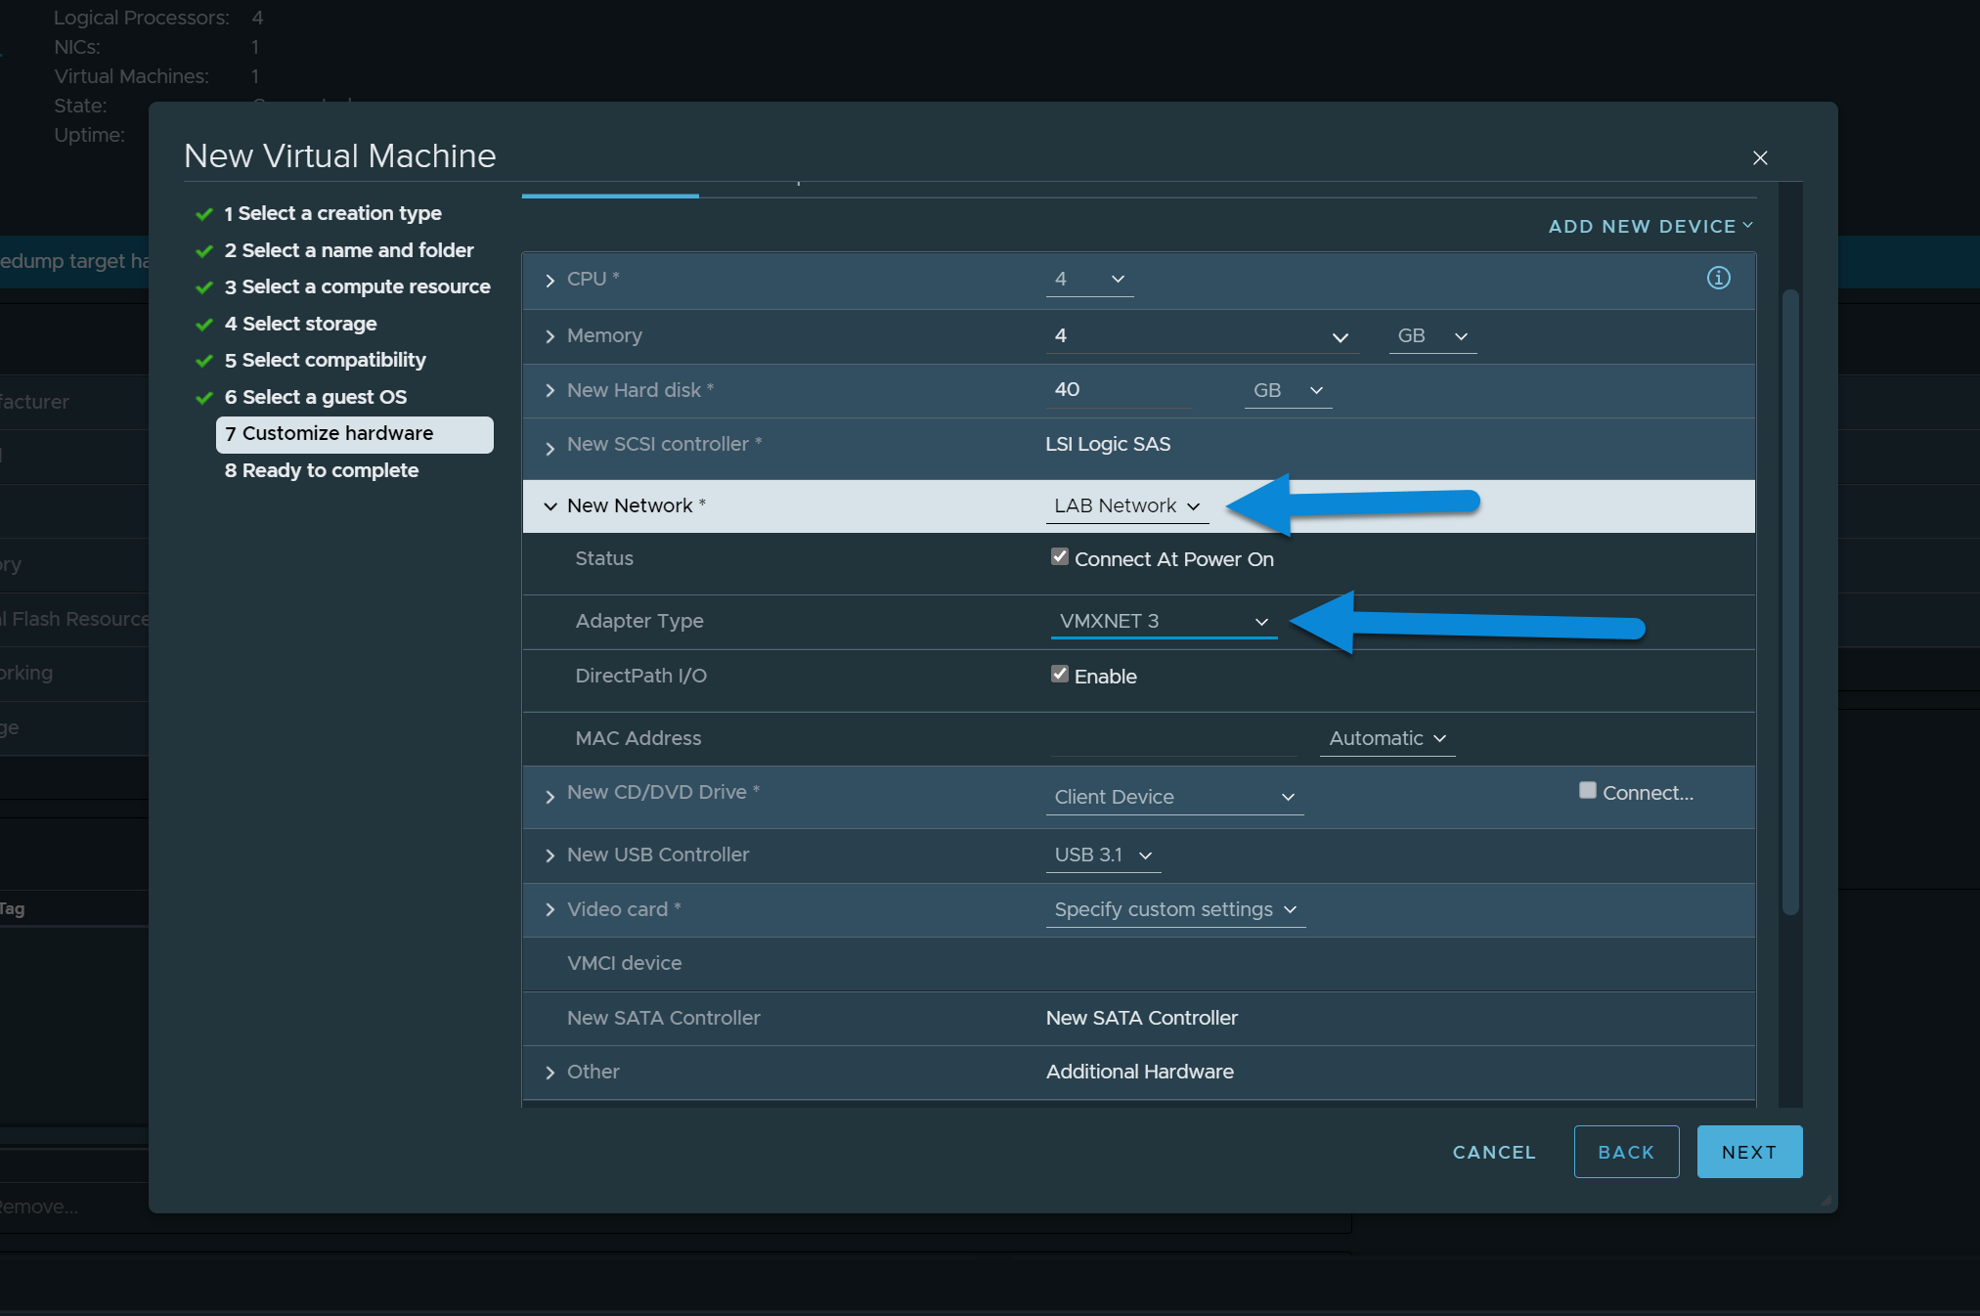Open the Memory GB unit dropdown

(1432, 336)
